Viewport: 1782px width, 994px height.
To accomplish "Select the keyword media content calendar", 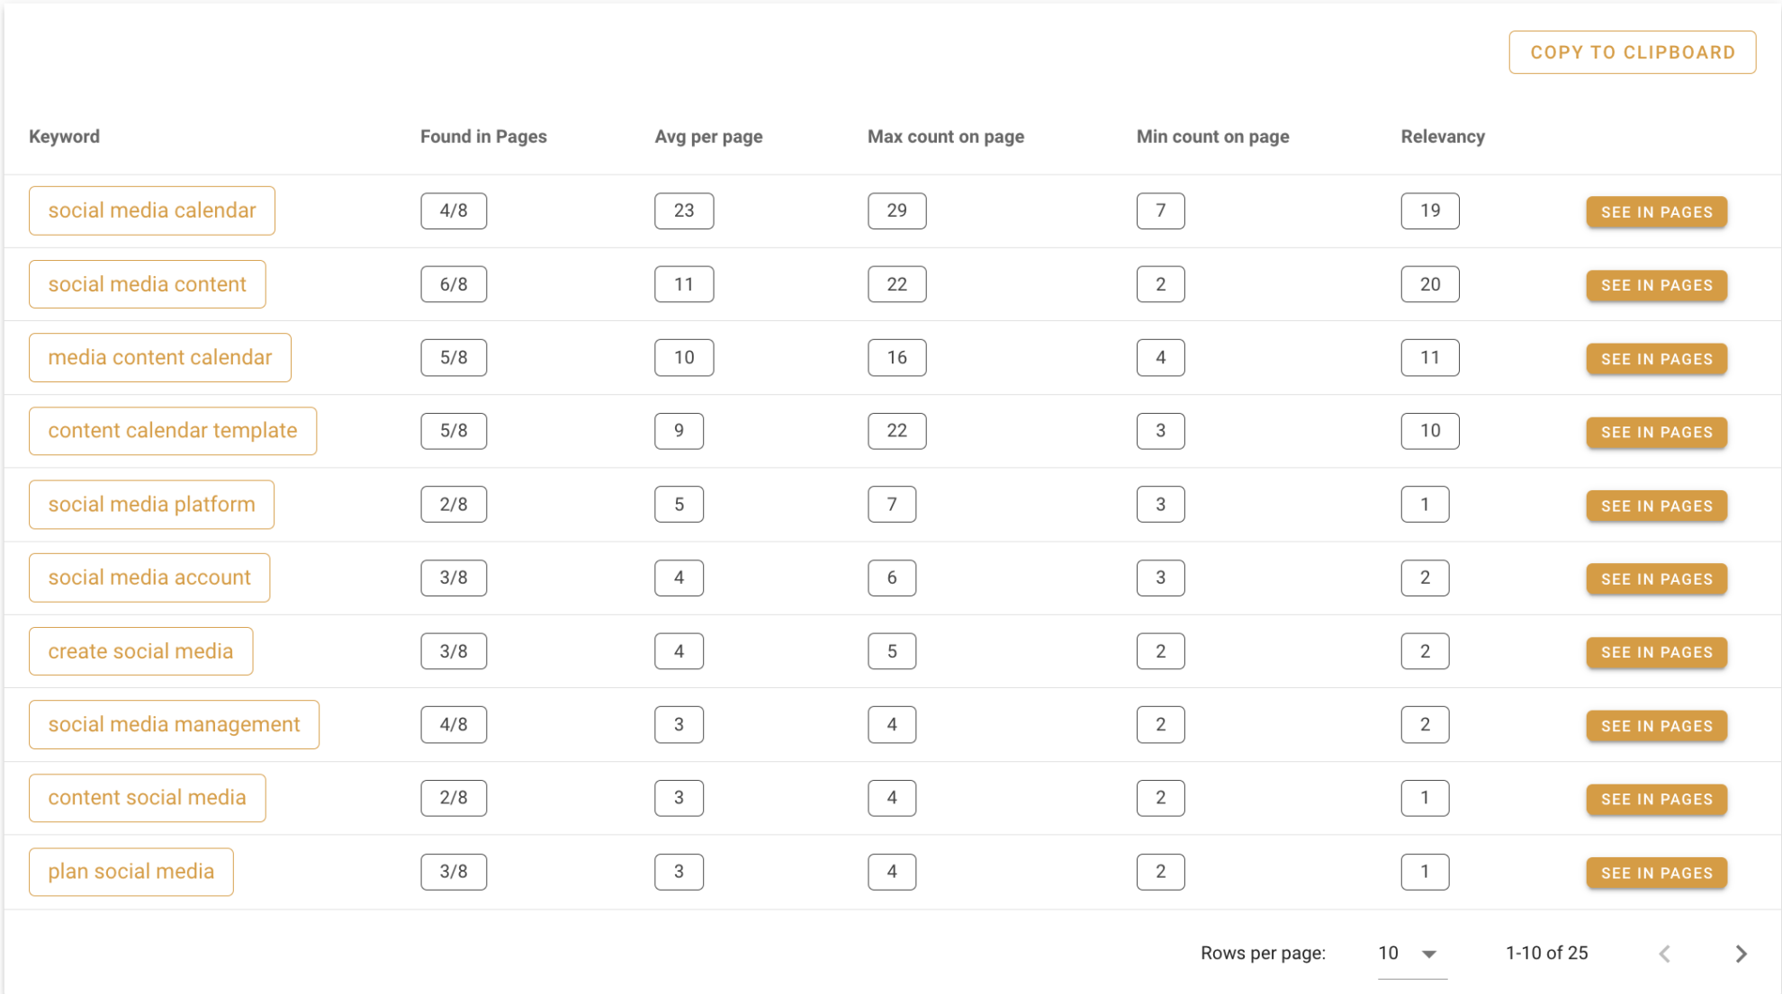I will pos(159,357).
